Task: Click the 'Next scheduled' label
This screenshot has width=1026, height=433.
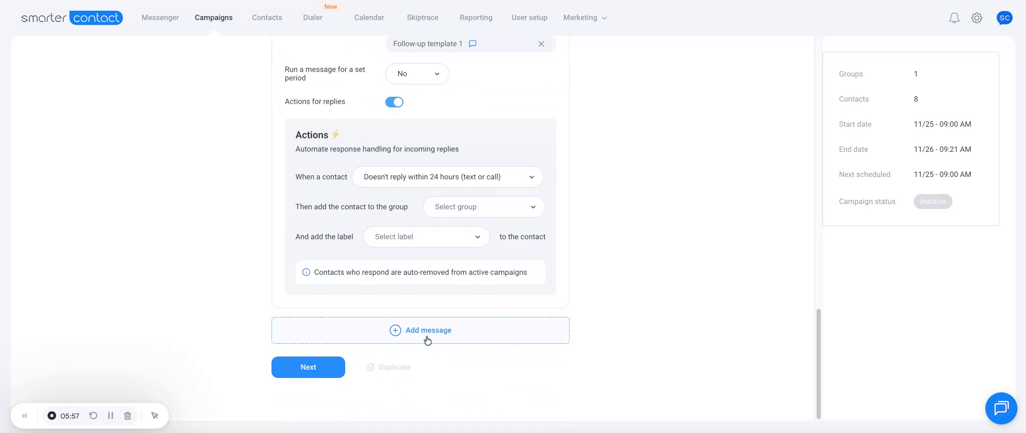Action: click(865, 174)
